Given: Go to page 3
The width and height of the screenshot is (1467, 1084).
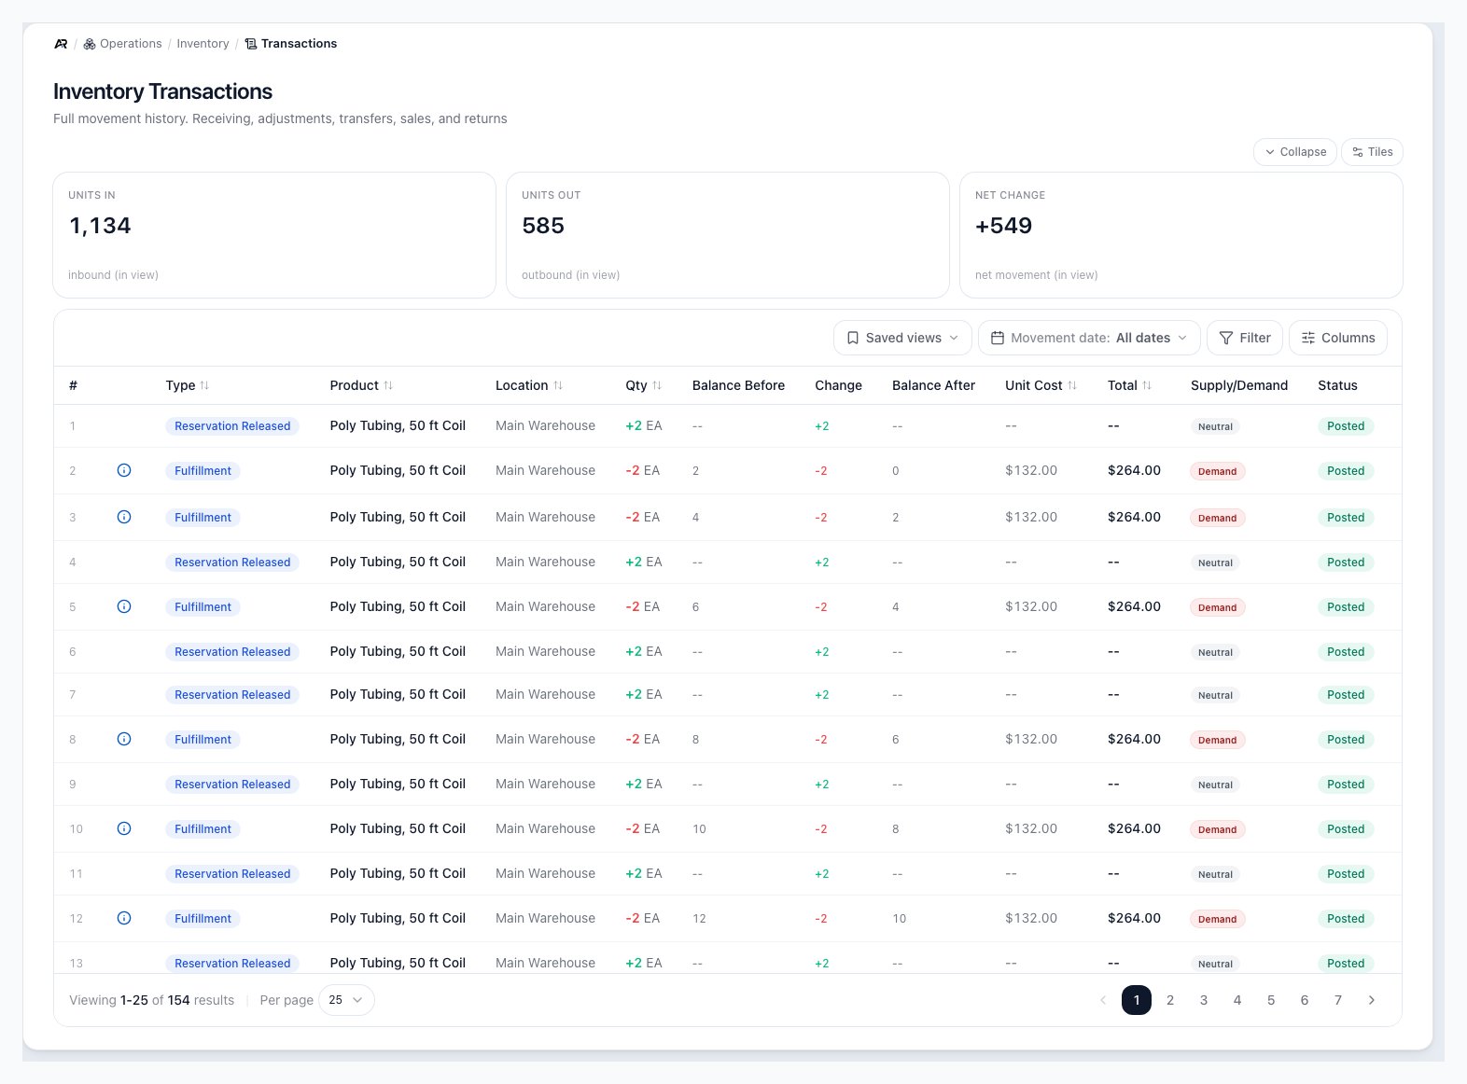Looking at the screenshot, I should (x=1204, y=1000).
